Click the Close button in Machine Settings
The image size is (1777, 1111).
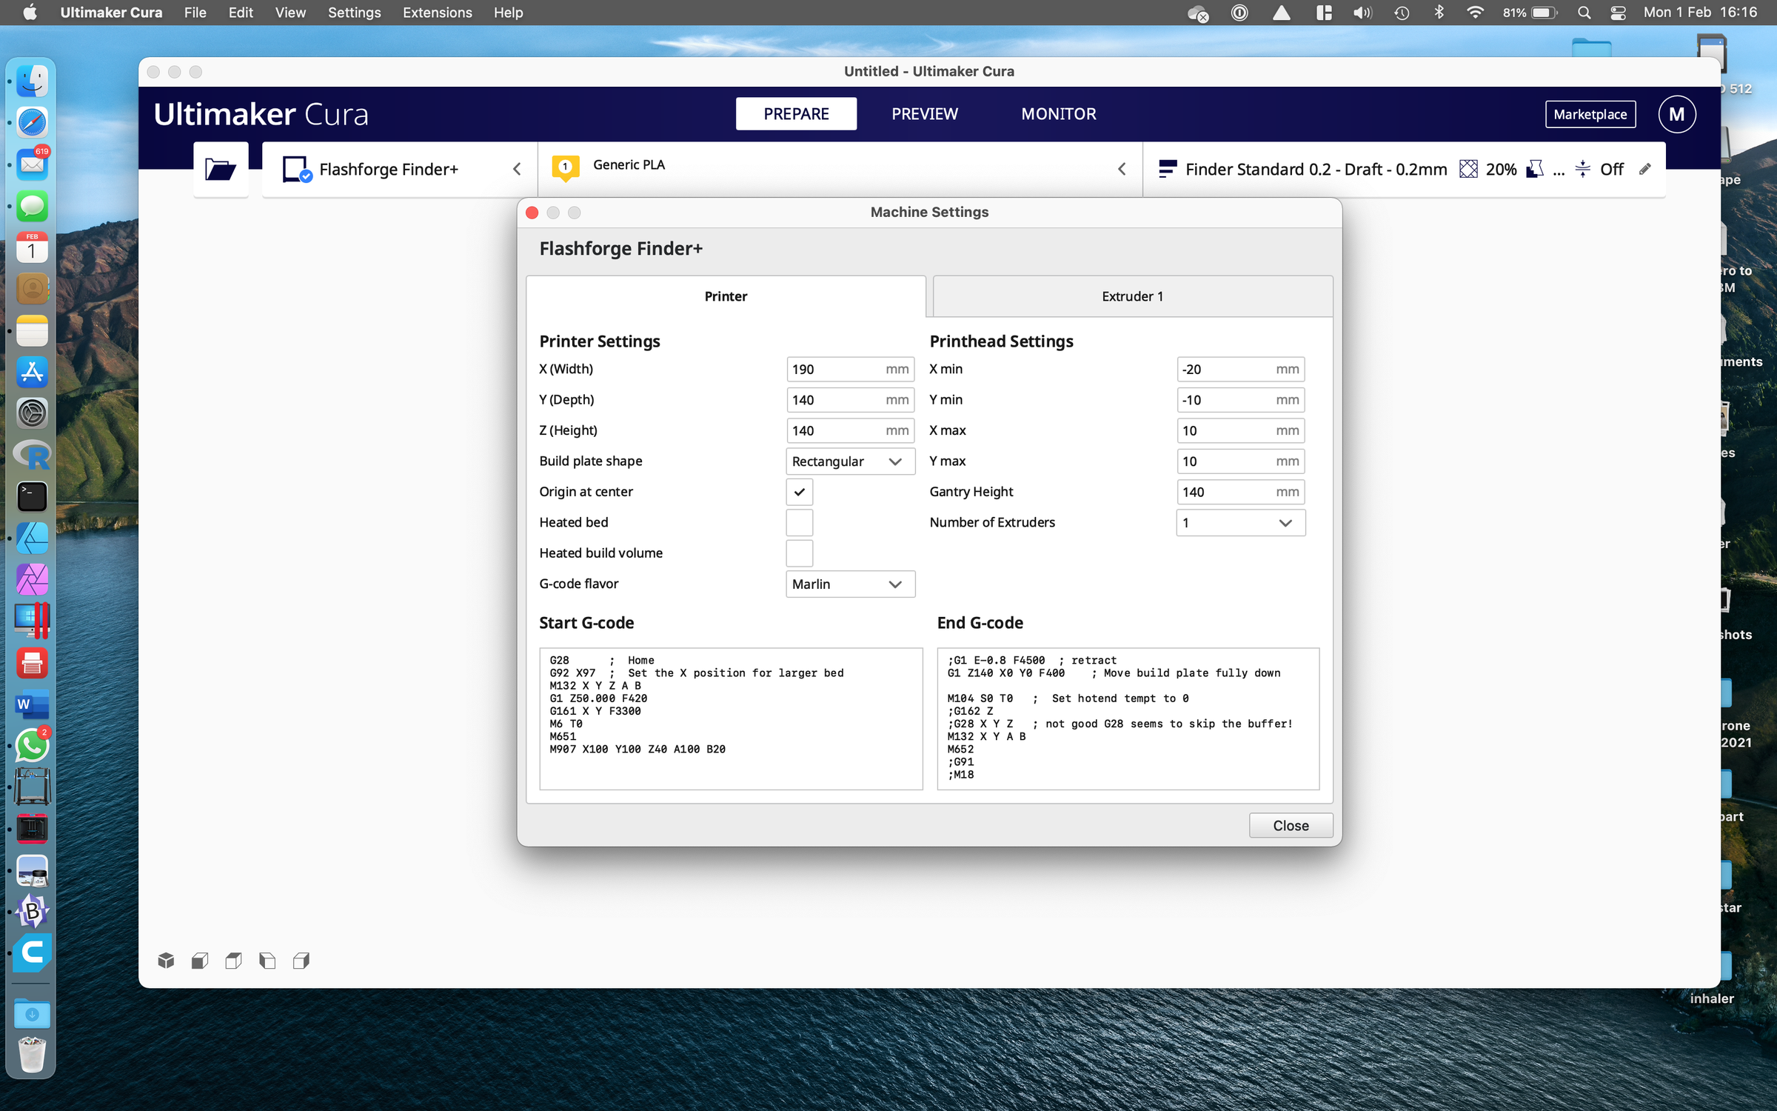(x=1290, y=825)
